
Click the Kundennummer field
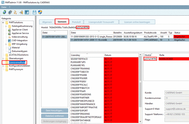pos(177,98)
